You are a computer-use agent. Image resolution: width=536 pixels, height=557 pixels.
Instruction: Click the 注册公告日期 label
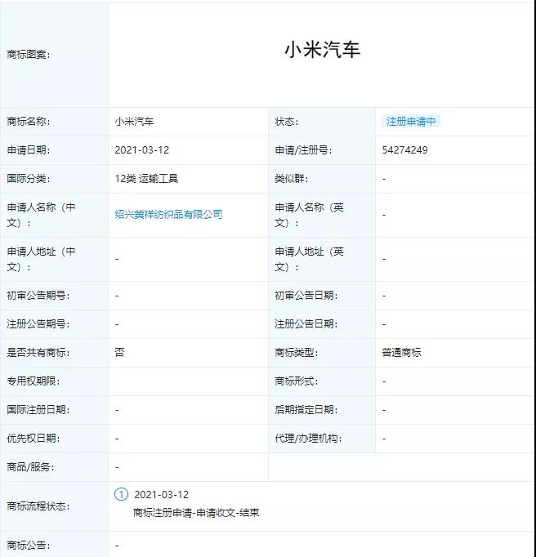click(306, 324)
